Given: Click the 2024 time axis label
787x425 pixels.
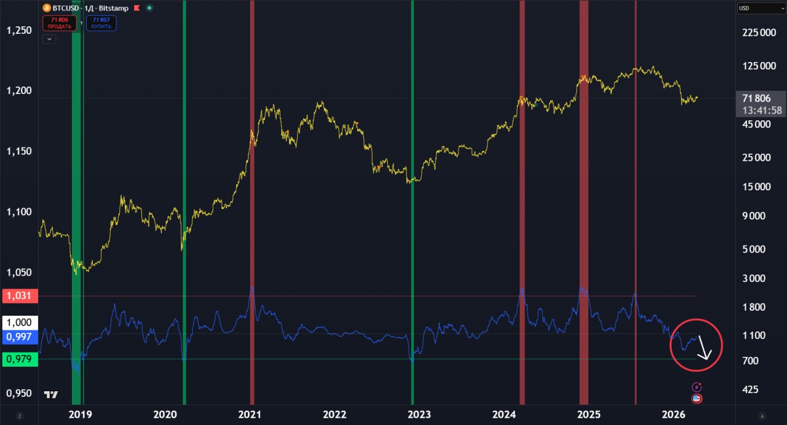Looking at the screenshot, I should 504,415.
